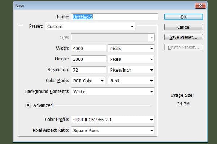Image resolution: width=217 pixels, height=144 pixels.
Task: Open the Color Profile sRGB dropdown
Action: coord(113,120)
